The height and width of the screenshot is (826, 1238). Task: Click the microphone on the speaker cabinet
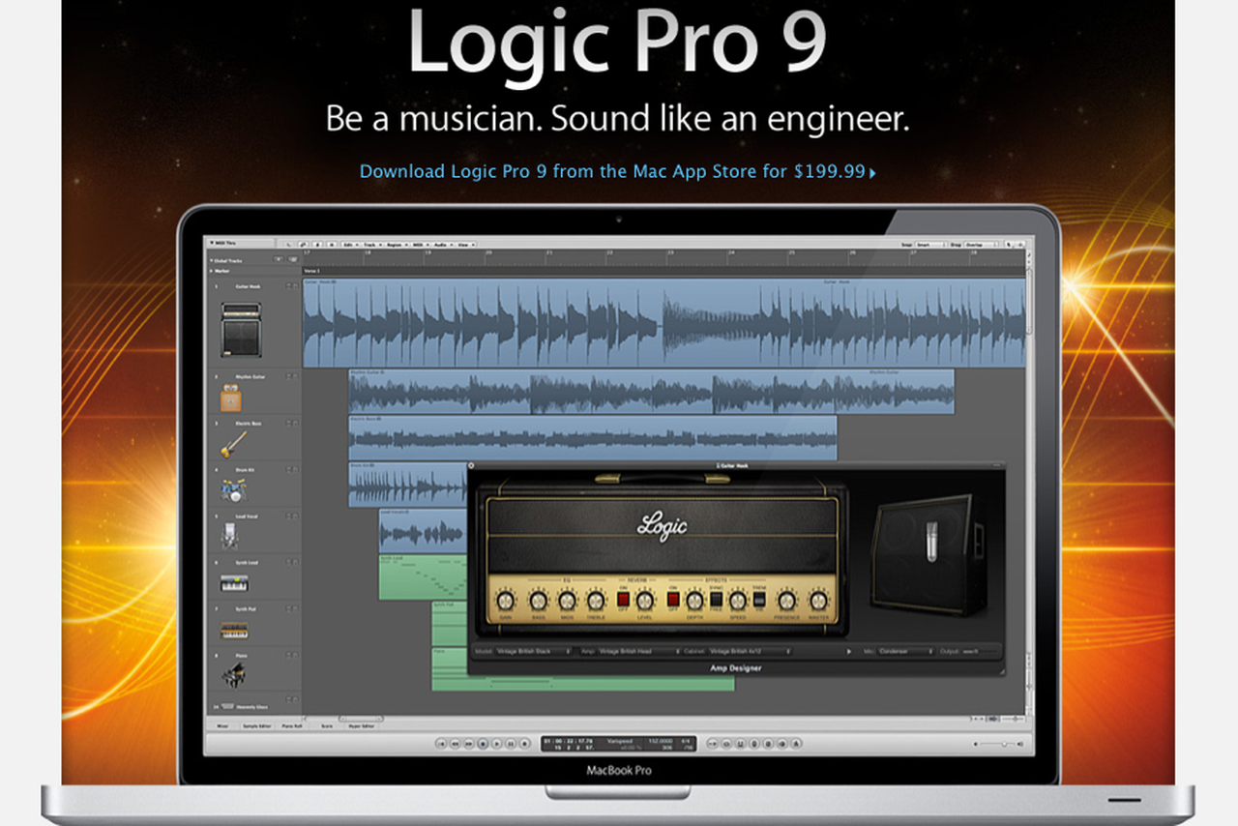pyautogui.click(x=931, y=540)
